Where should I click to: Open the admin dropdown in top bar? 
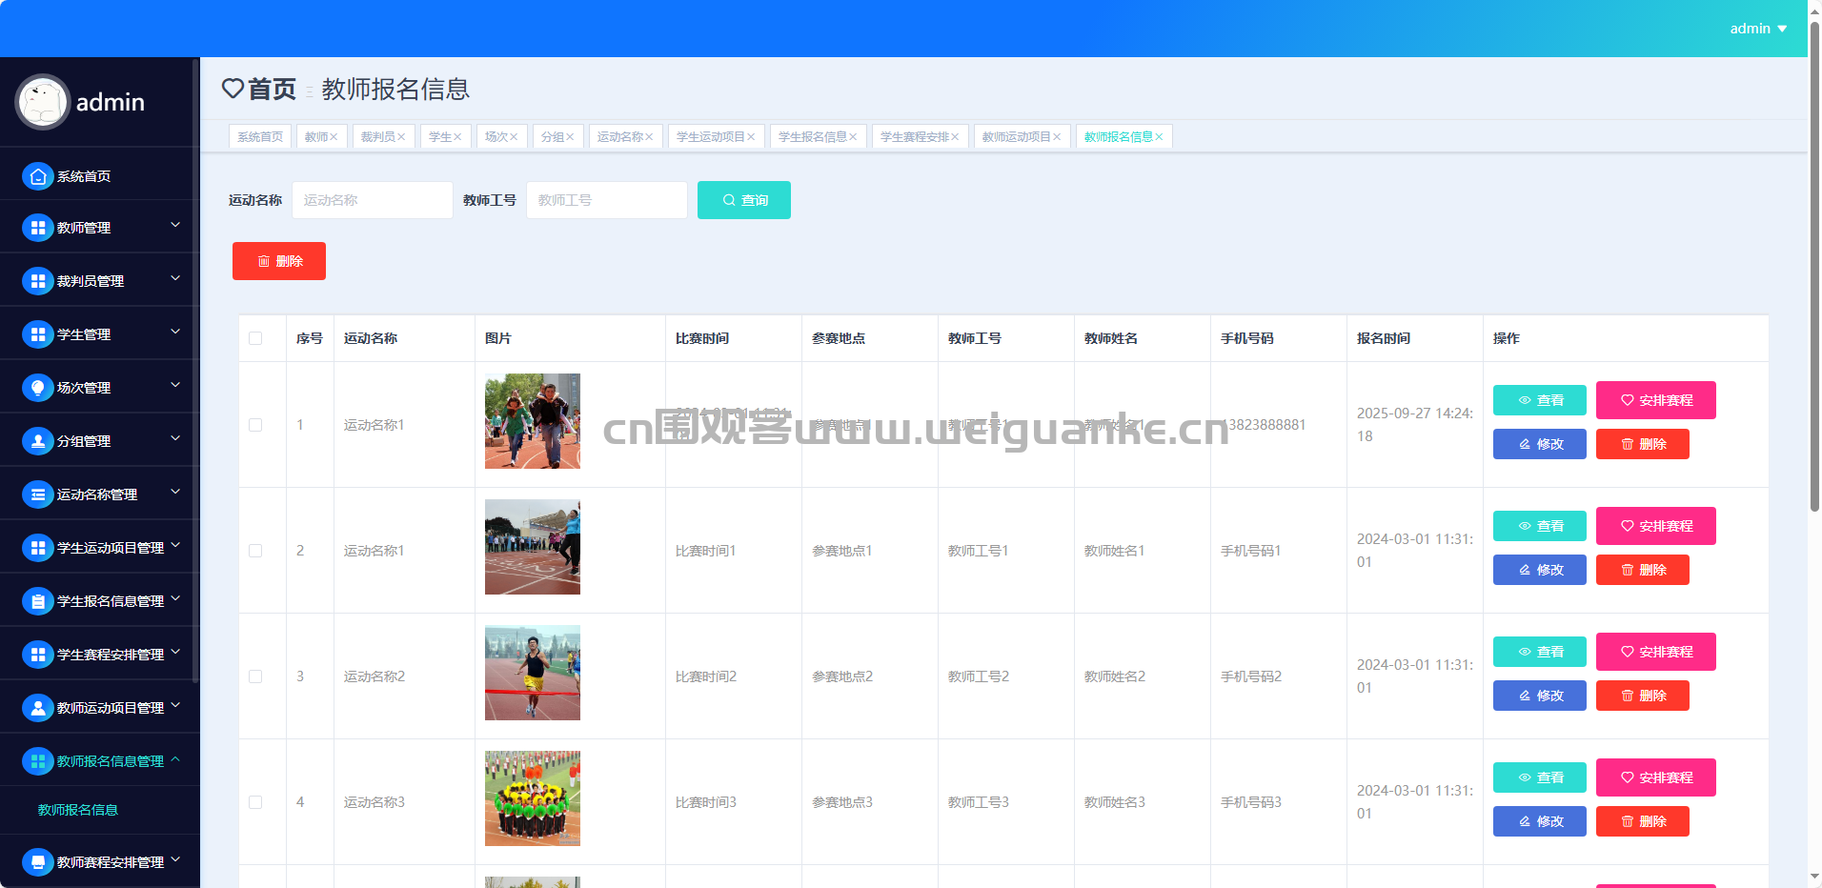coord(1758,29)
